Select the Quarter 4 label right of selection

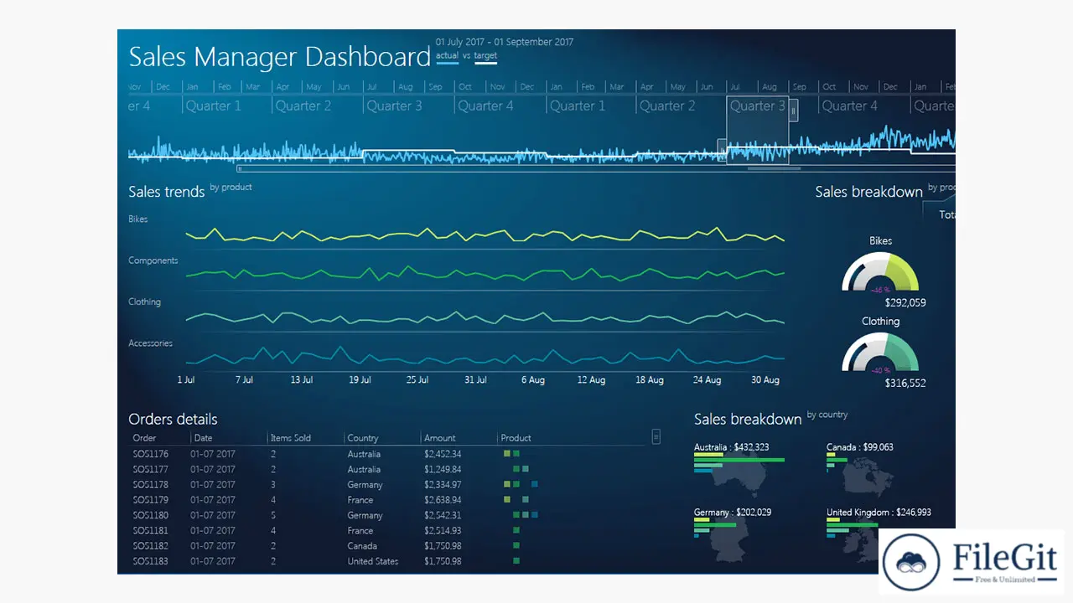tap(849, 106)
